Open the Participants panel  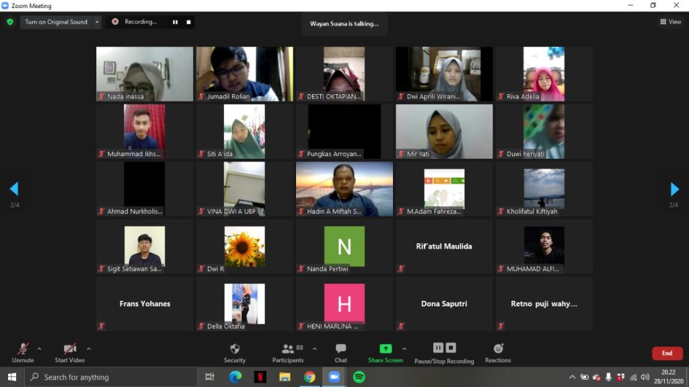point(288,349)
